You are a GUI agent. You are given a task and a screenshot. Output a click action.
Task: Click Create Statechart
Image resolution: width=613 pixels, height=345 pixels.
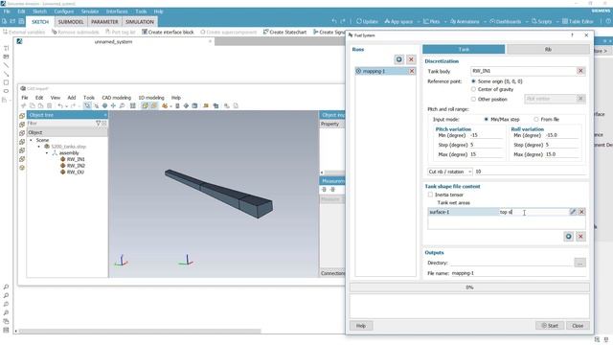[x=284, y=32]
